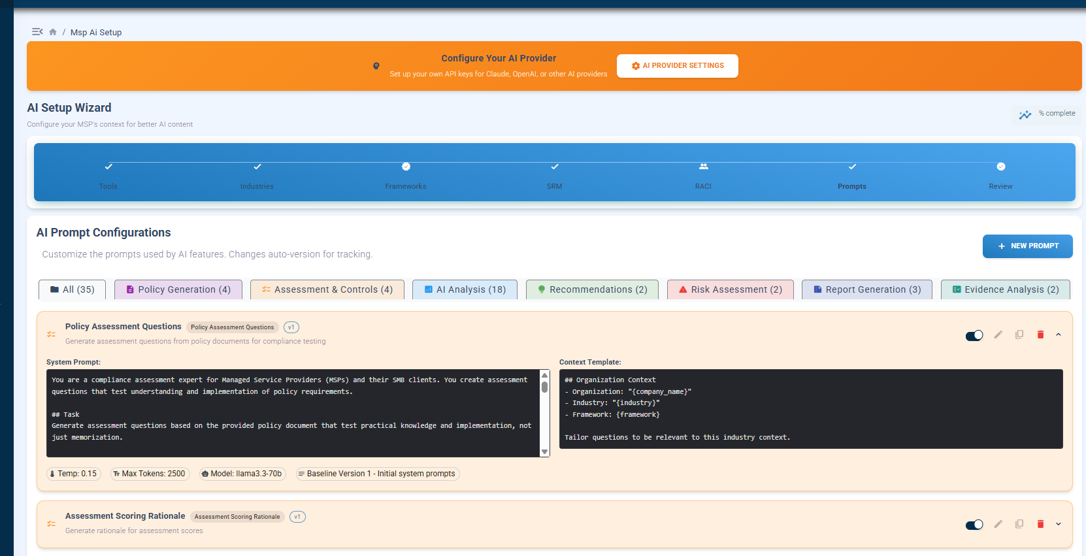Go to the RACI wizard step
Viewport: 1086px width, 556px height.
[x=704, y=176]
